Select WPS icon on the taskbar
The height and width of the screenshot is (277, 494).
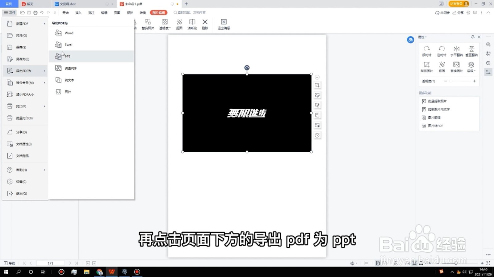coord(111,272)
